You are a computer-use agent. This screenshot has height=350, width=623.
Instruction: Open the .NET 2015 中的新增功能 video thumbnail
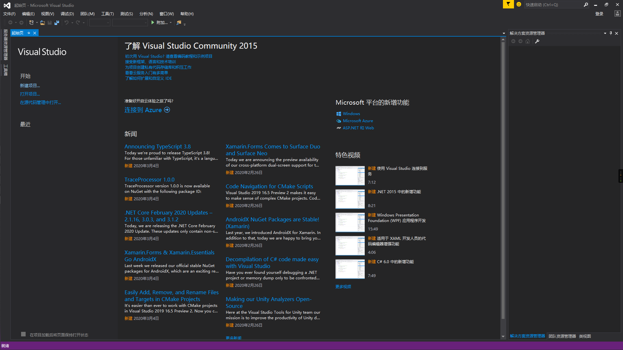click(x=350, y=199)
